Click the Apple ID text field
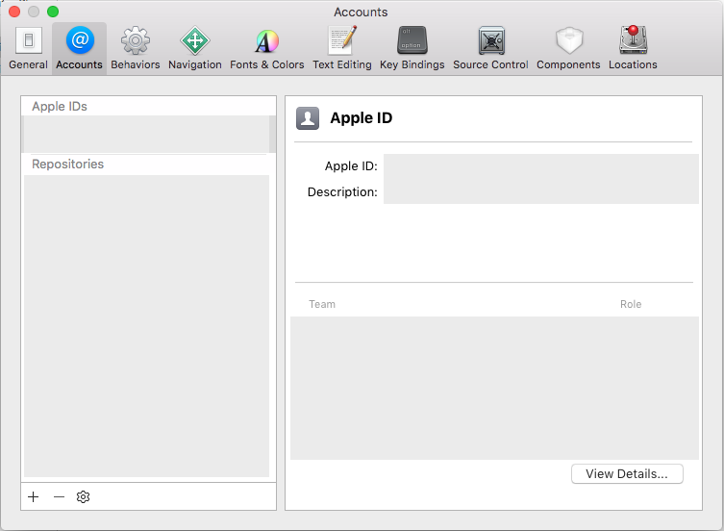 539,166
